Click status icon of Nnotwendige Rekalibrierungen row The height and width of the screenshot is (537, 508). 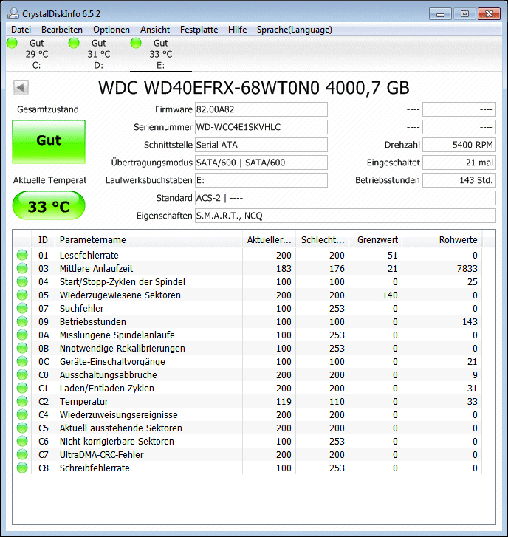(x=22, y=349)
